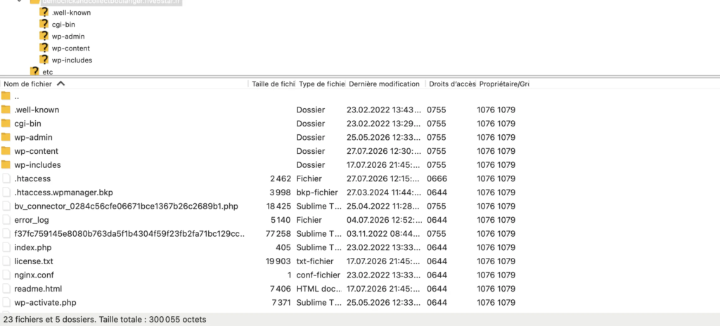Click the Droits d'accès column header
Screen dimensions: 720x326
[451, 84]
